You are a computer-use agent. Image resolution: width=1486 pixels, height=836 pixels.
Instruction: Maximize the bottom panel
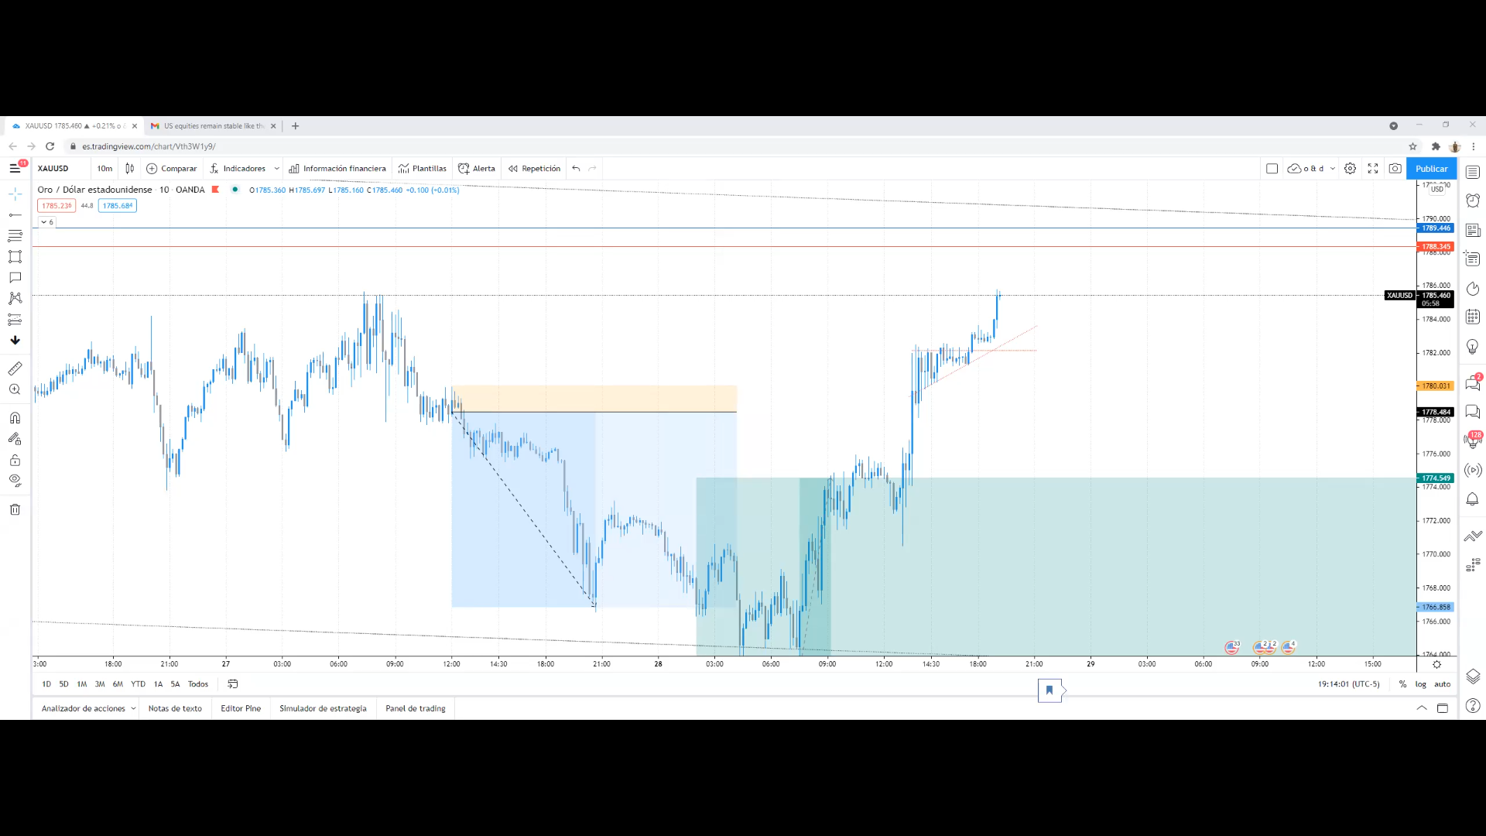point(1443,708)
